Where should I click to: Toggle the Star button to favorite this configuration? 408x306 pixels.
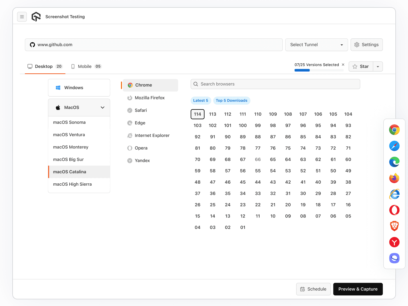pyautogui.click(x=361, y=66)
